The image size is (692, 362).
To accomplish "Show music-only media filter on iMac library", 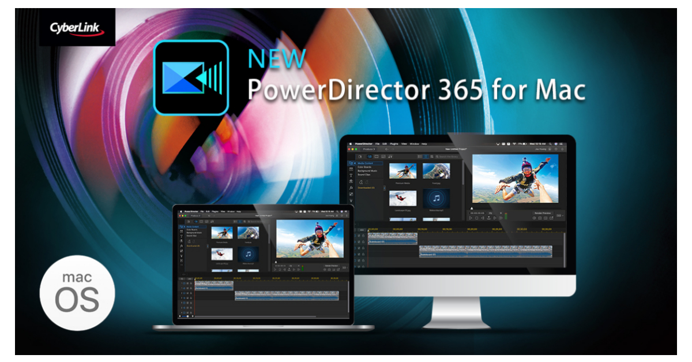I will point(390,156).
